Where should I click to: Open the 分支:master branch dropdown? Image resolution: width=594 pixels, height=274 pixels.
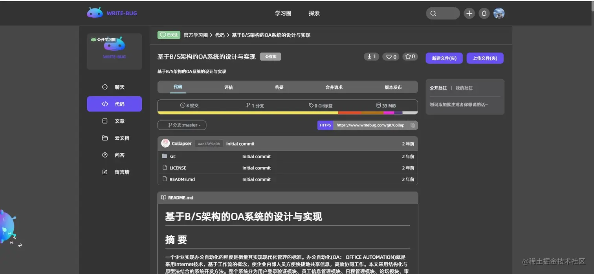point(182,125)
